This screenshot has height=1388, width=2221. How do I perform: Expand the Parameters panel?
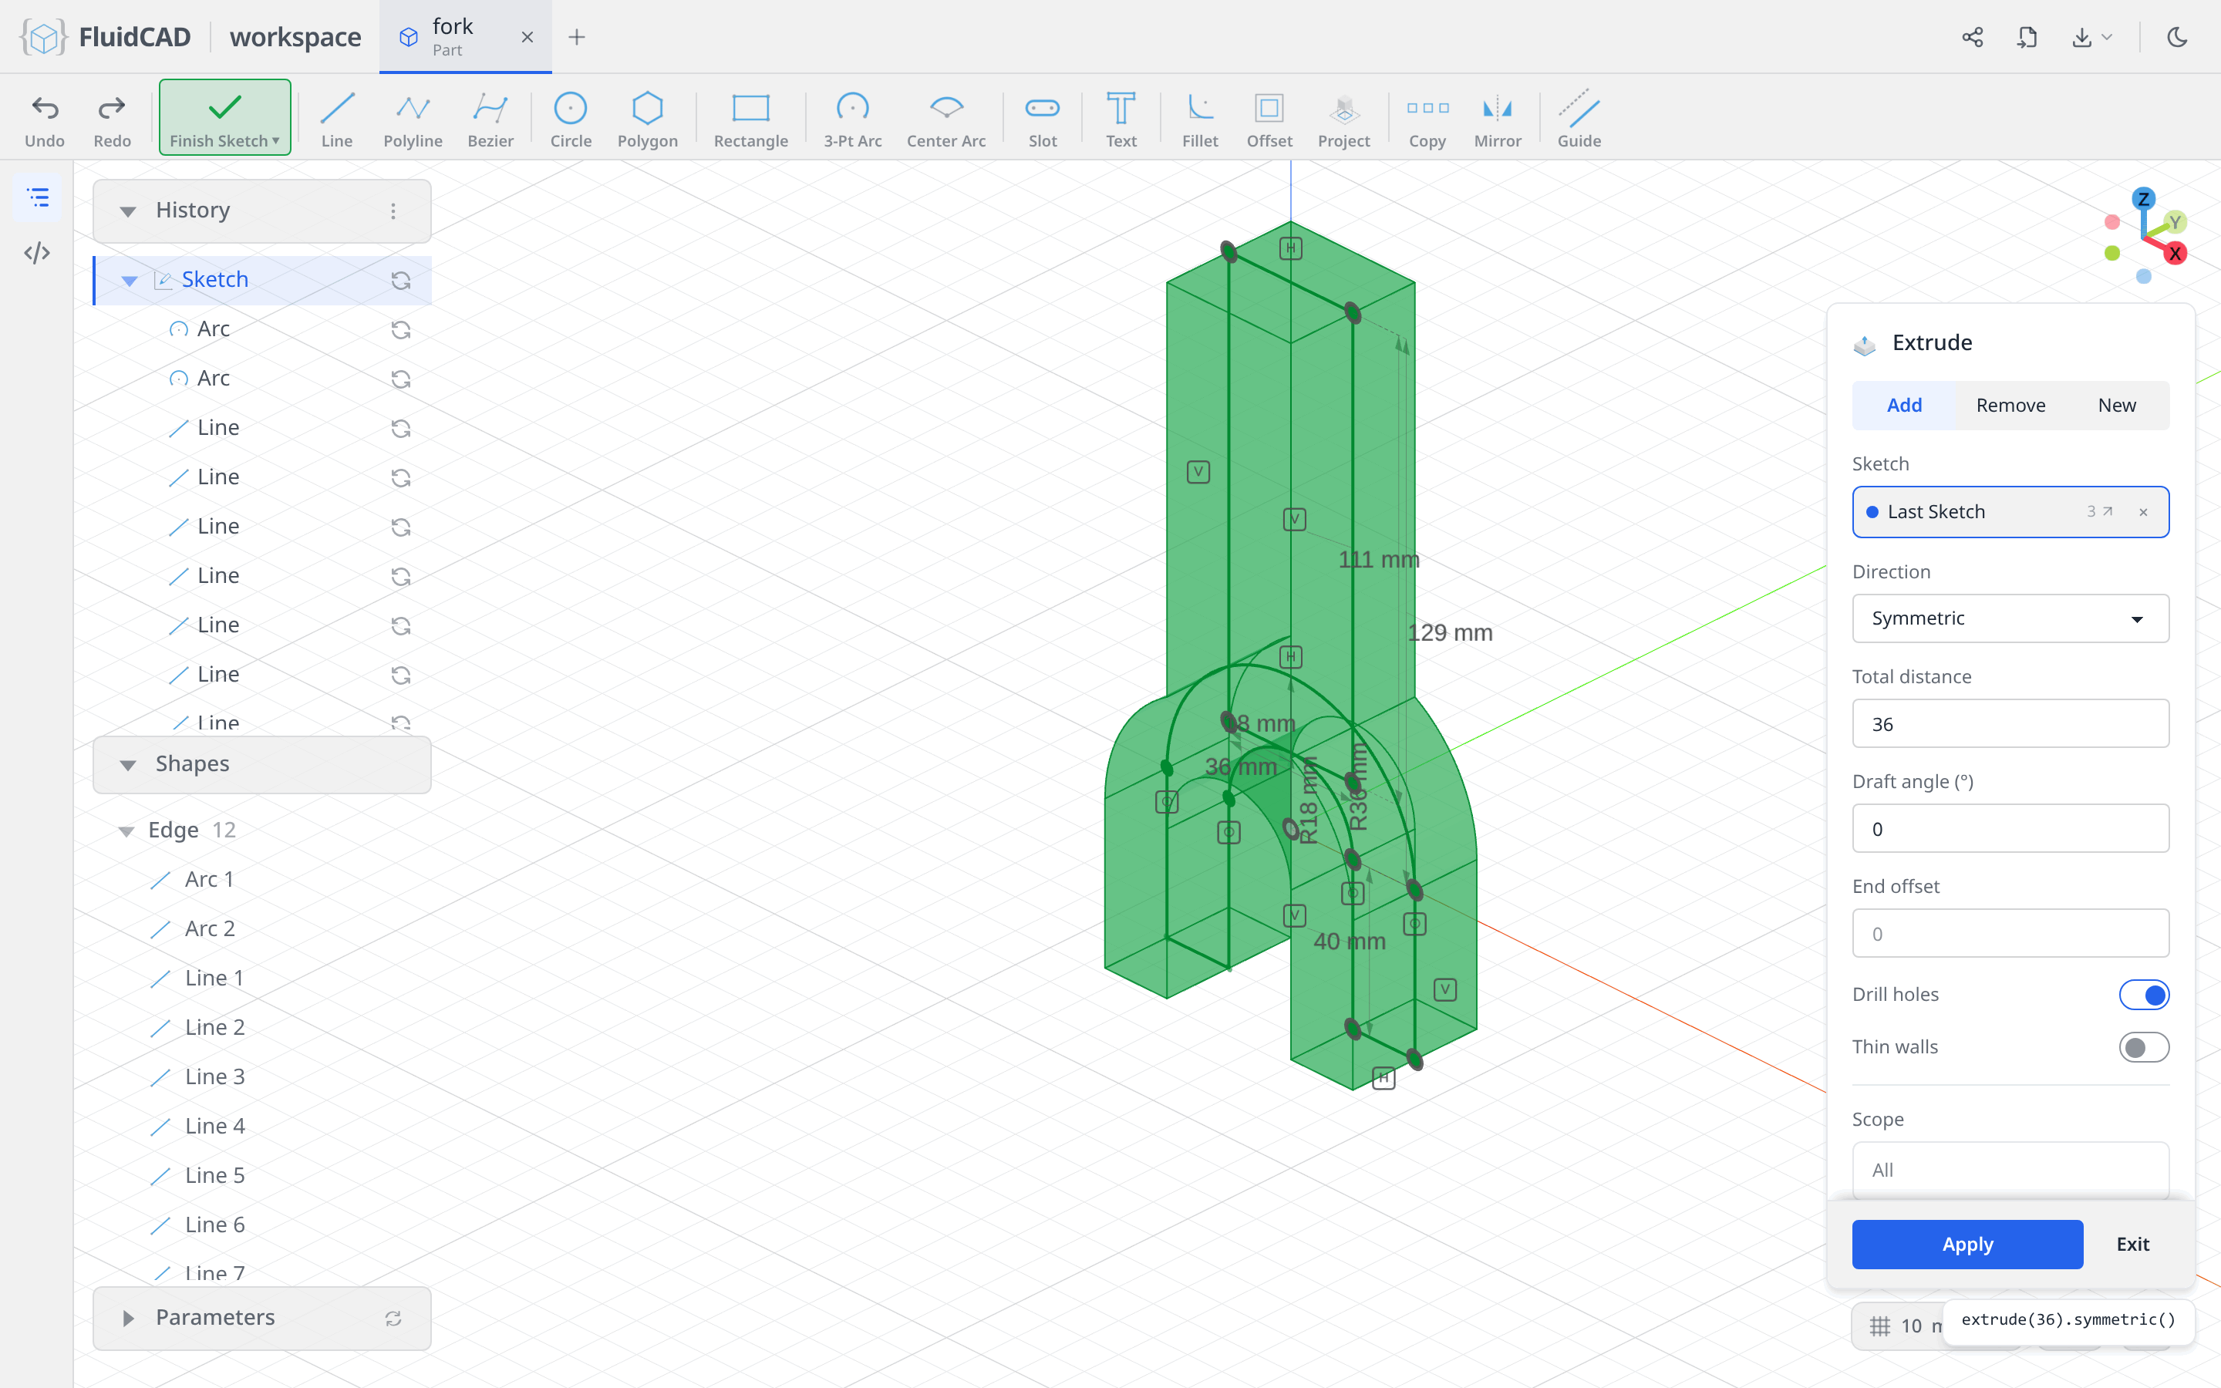[x=127, y=1319]
